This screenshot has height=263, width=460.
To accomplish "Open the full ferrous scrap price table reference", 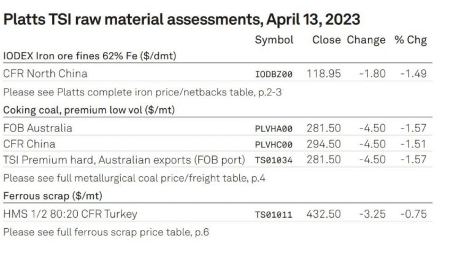I will click(x=106, y=232).
